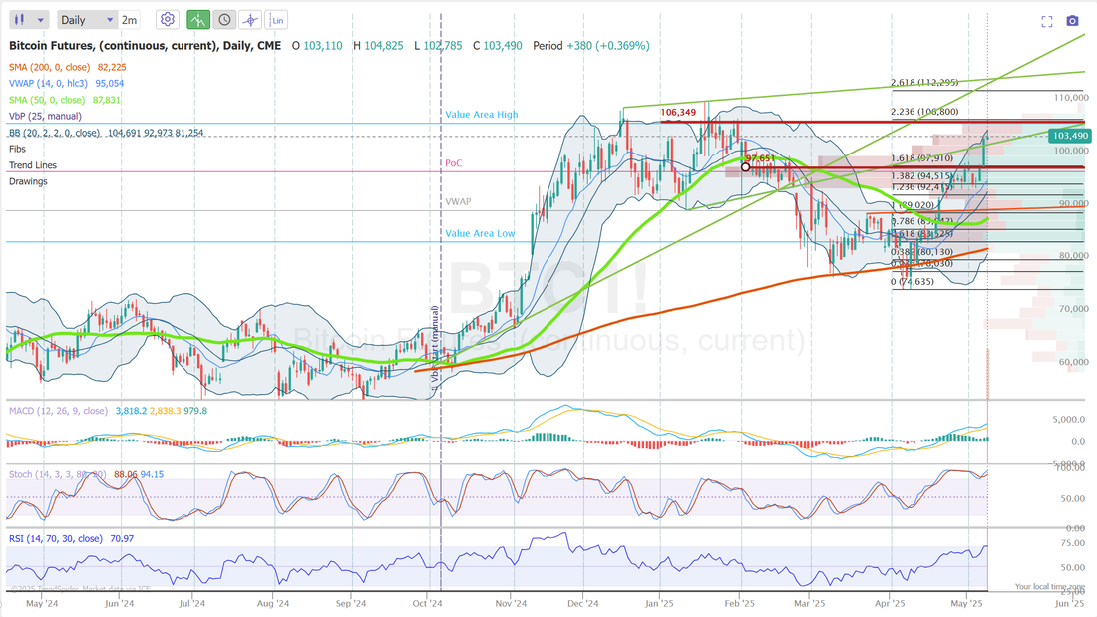Image resolution: width=1097 pixels, height=617 pixels.
Task: Click the Fibs legend entry
Action: pyautogui.click(x=17, y=149)
